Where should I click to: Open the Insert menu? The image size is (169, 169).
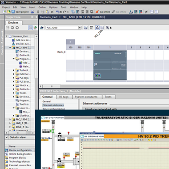pyautogui.click(x=32, y=7)
